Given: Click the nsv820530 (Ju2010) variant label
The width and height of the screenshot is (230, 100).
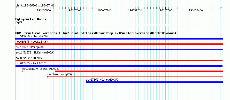Looking at the screenshot, I should tap(29, 58).
